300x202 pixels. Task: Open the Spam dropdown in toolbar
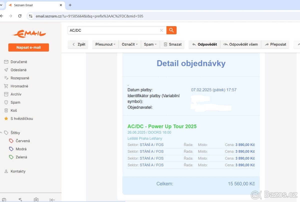[x=150, y=44]
